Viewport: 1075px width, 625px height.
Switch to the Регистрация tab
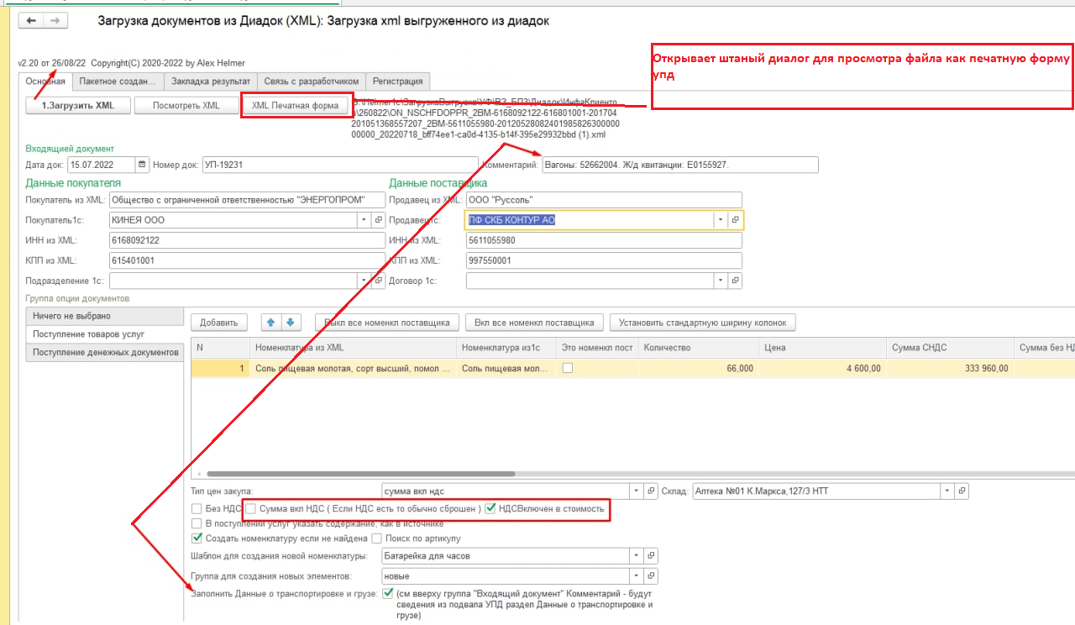coord(398,81)
